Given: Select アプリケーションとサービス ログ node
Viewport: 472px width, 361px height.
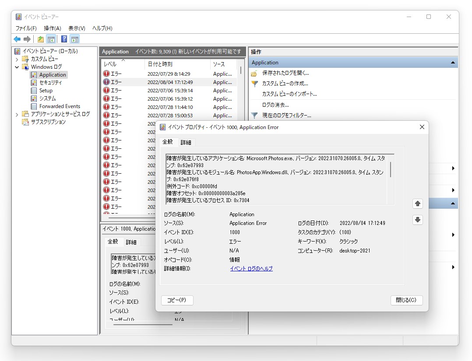Looking at the screenshot, I should (60, 114).
